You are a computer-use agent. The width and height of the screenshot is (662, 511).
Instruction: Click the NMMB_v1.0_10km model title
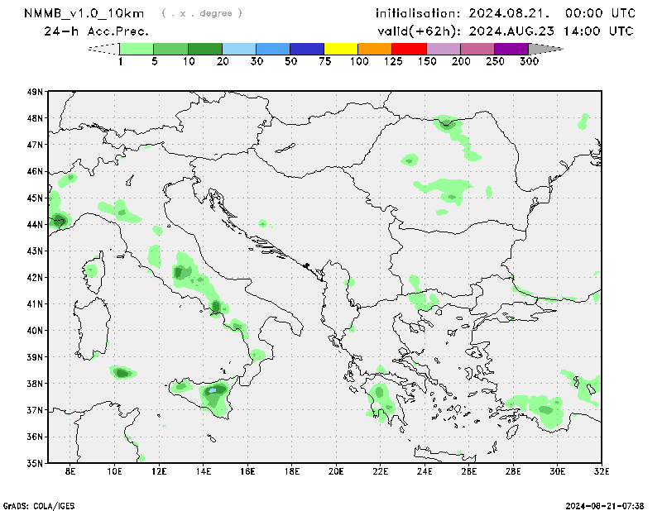(x=84, y=13)
